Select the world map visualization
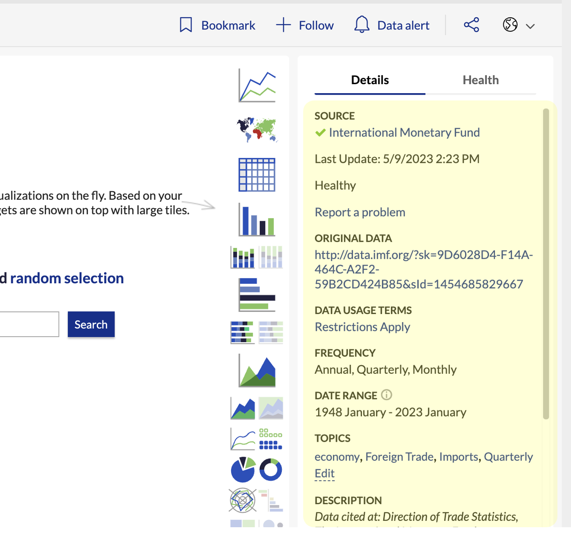The height and width of the screenshot is (534, 571). coord(257,130)
